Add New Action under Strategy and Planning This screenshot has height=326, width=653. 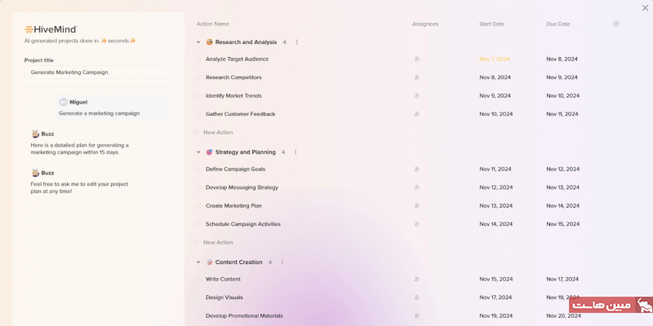click(218, 242)
